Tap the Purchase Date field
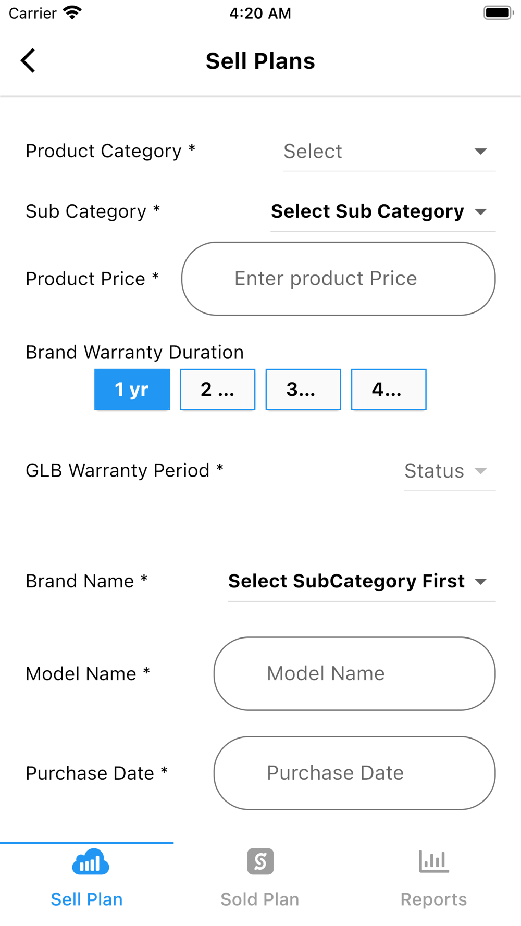521x926 pixels. tap(354, 773)
